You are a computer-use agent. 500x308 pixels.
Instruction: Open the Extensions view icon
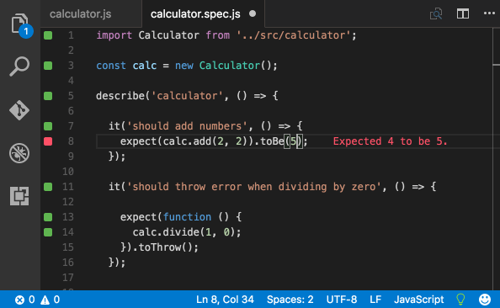pos(19,196)
